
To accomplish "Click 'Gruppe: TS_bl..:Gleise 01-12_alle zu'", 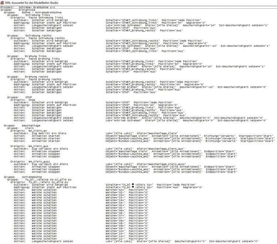I will (x=39, y=179).
